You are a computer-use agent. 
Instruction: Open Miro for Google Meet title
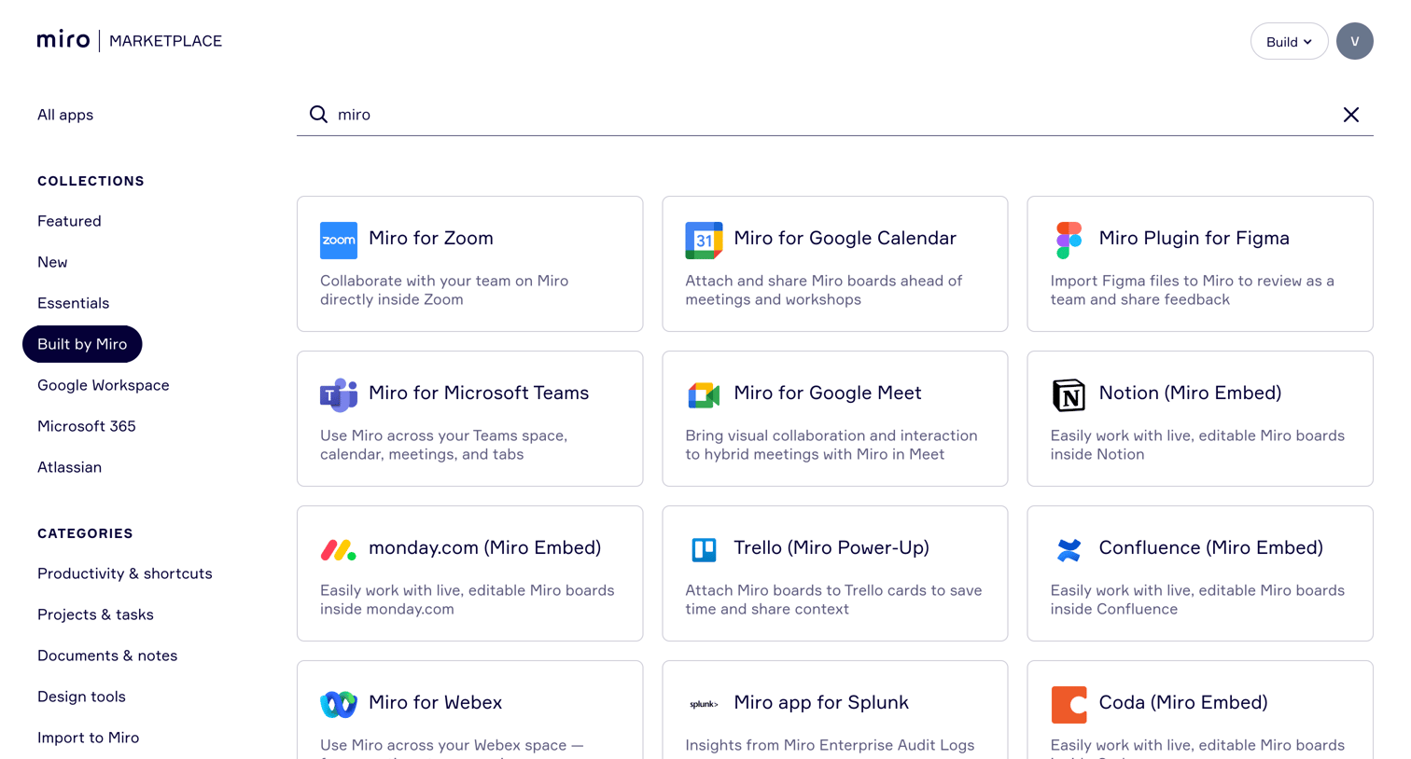pyautogui.click(x=828, y=393)
